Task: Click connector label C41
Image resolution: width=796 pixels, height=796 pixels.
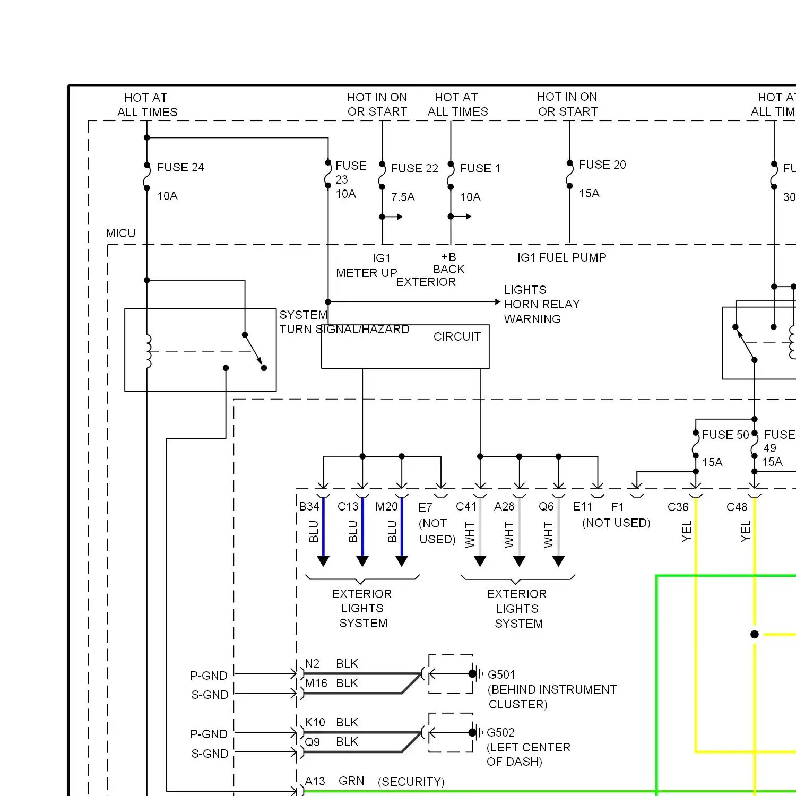Action: click(x=466, y=506)
